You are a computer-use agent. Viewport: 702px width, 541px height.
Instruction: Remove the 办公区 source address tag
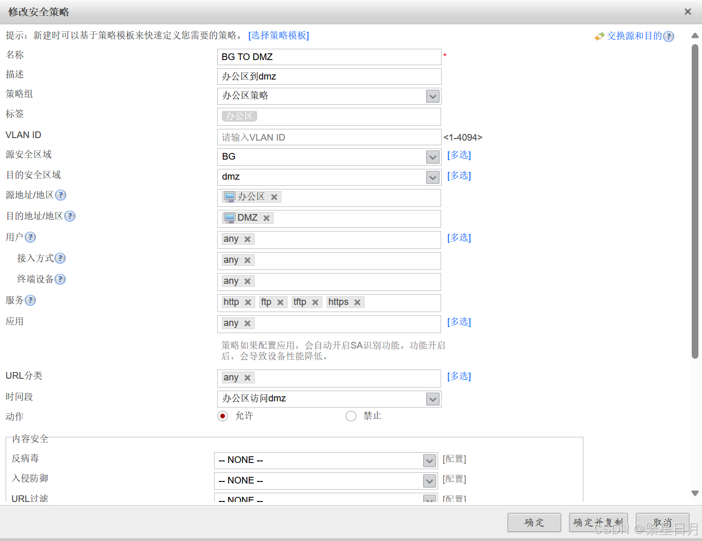click(274, 197)
